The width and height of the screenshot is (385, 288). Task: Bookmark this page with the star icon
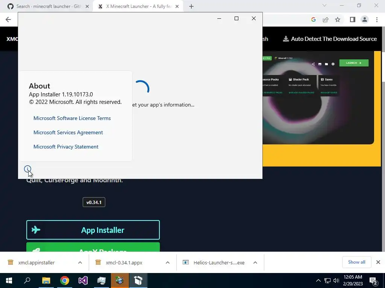pyautogui.click(x=338, y=19)
